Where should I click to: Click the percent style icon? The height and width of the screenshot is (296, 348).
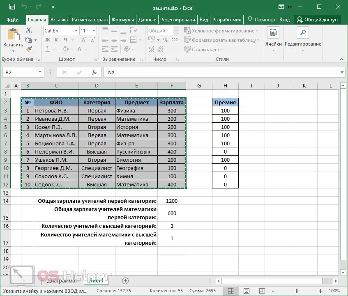[166, 40]
